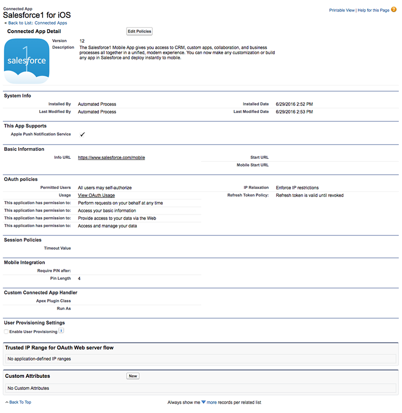Click the Session Policies section heading
Screen dimensions: 402x413
pos(23,240)
